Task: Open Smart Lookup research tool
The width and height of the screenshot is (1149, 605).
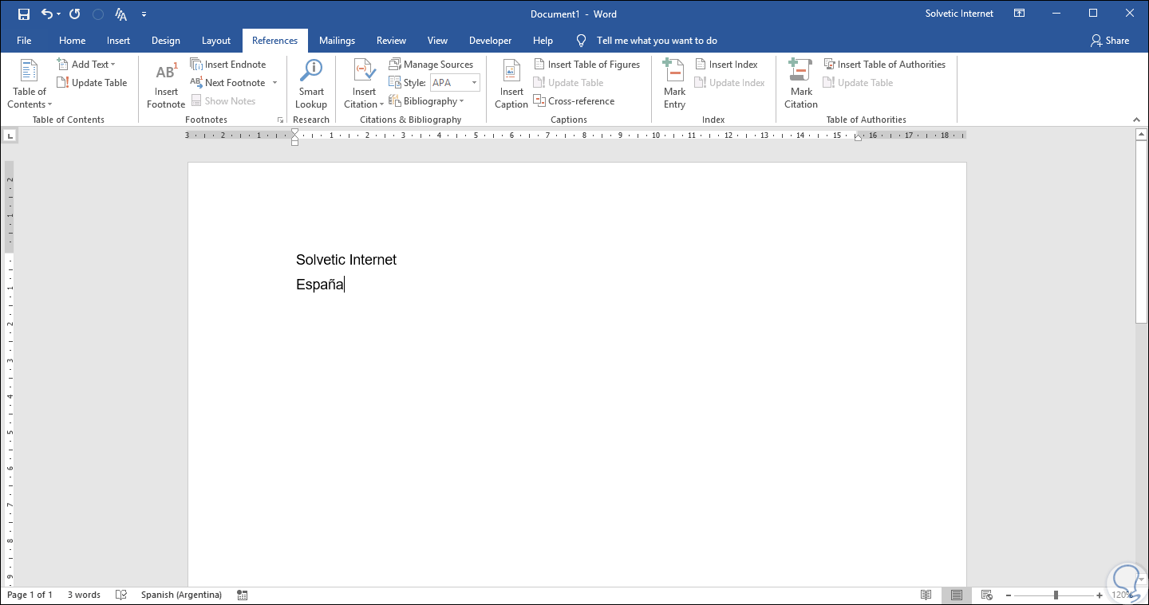Action: click(x=311, y=84)
